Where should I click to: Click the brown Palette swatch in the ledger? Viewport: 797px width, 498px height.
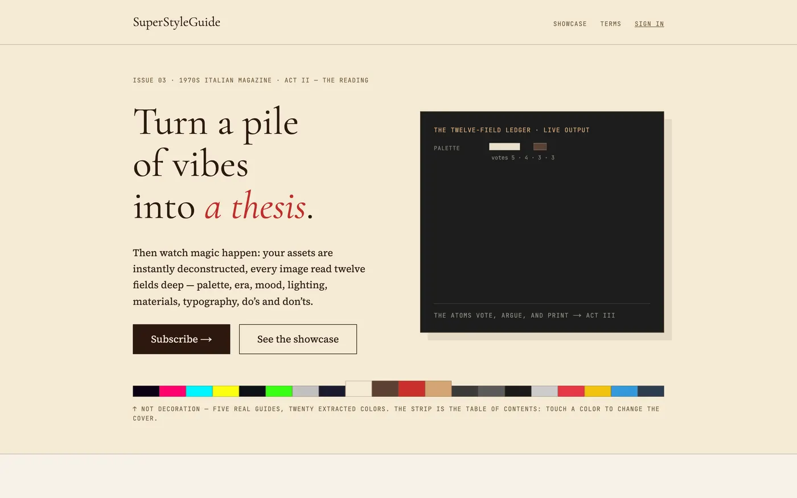(540, 147)
